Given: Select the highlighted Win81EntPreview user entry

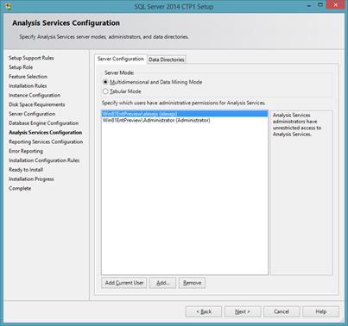Looking at the screenshot, I should [185, 114].
